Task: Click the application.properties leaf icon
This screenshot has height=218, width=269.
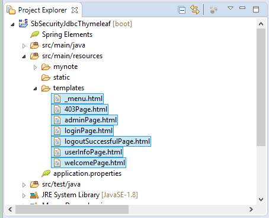Action: (x=46, y=173)
